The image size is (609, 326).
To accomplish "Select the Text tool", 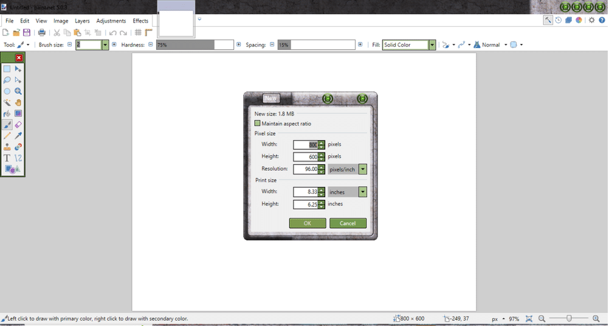I will click(7, 158).
